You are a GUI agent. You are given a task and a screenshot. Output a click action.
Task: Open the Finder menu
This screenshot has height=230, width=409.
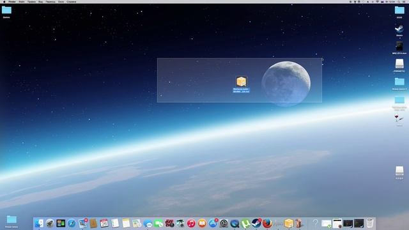pyautogui.click(x=12, y=1)
